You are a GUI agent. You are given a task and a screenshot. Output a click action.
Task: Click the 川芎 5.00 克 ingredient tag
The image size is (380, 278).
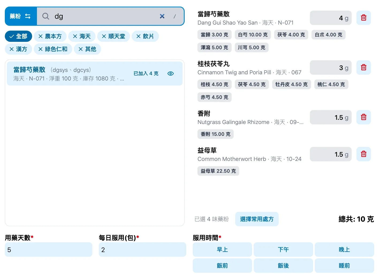[x=252, y=48]
